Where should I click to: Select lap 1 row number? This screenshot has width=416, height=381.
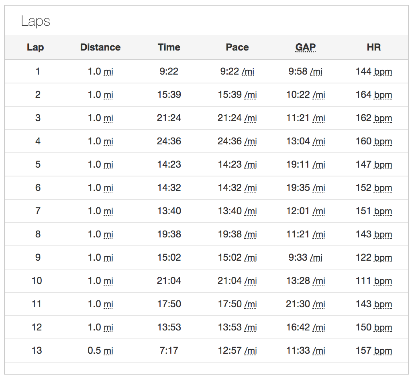point(38,71)
